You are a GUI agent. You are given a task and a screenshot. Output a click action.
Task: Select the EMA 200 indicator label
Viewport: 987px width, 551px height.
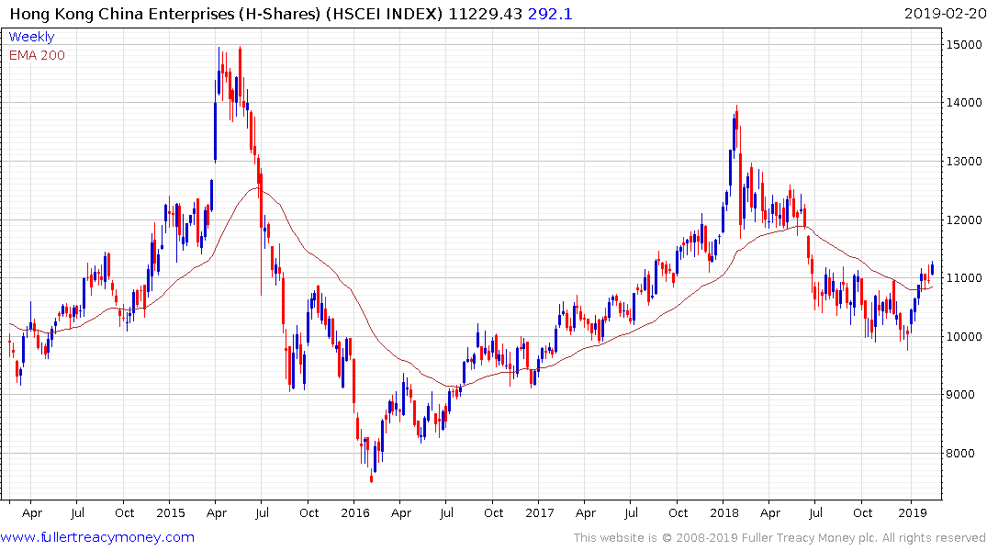[37, 55]
